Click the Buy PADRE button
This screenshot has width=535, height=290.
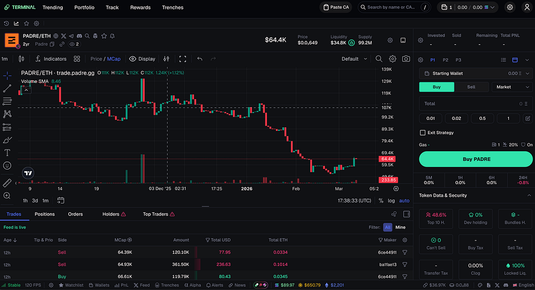475,159
